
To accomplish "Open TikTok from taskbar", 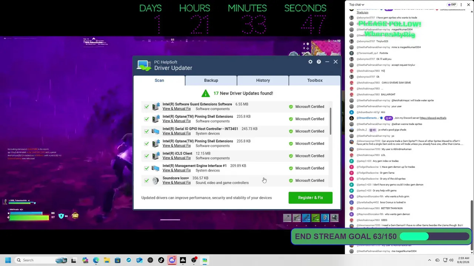I will coord(161,260).
